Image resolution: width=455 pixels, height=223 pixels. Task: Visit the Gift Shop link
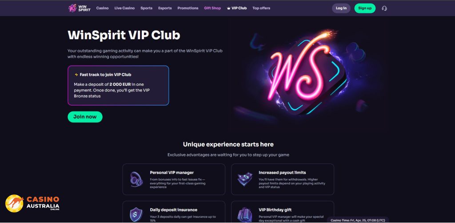[x=212, y=8]
